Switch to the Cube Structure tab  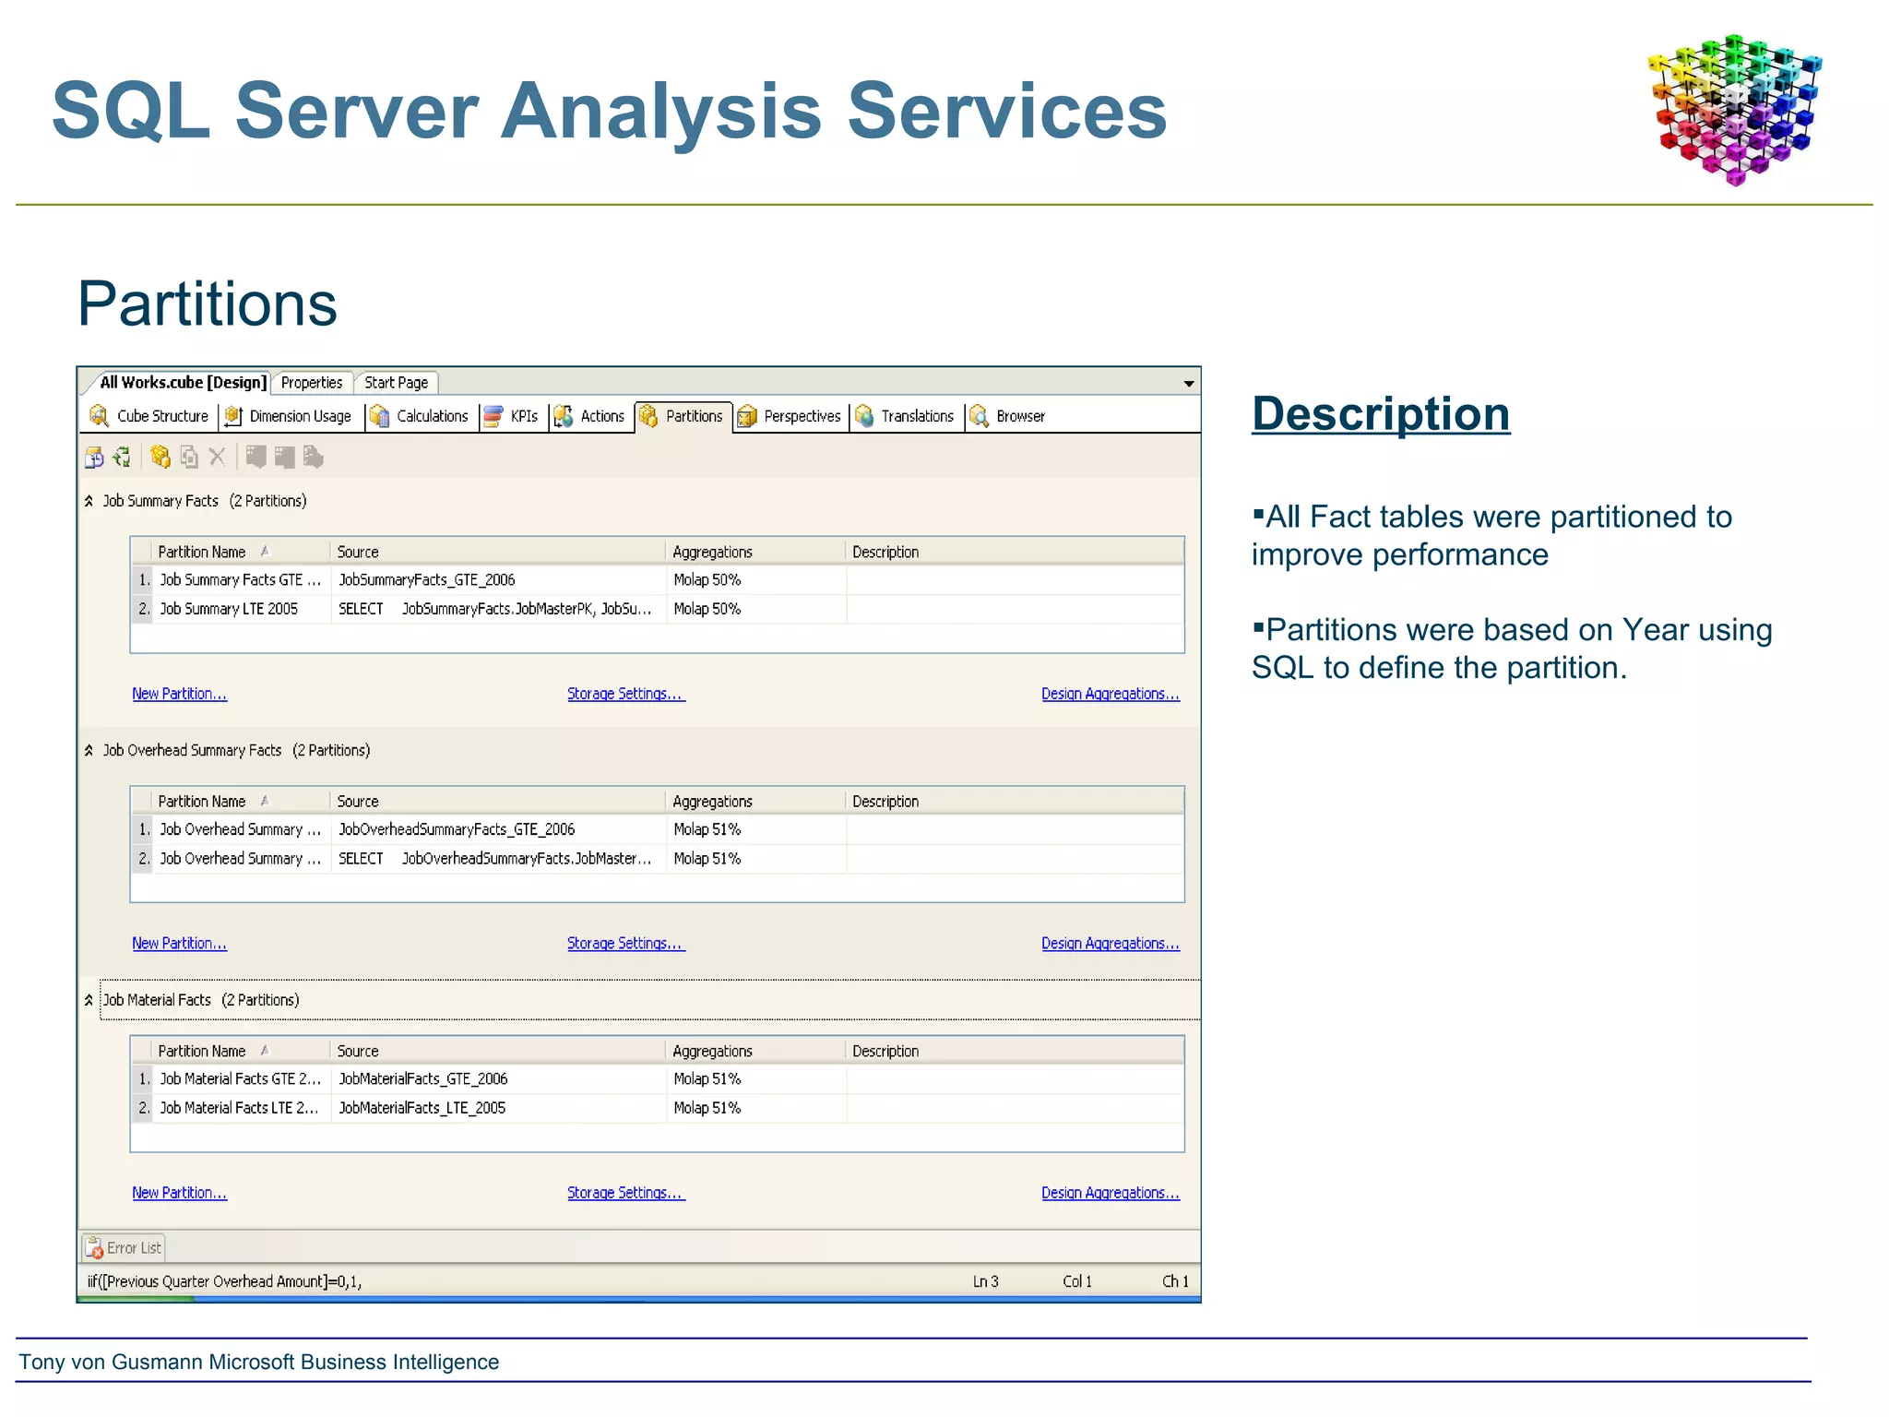[150, 416]
